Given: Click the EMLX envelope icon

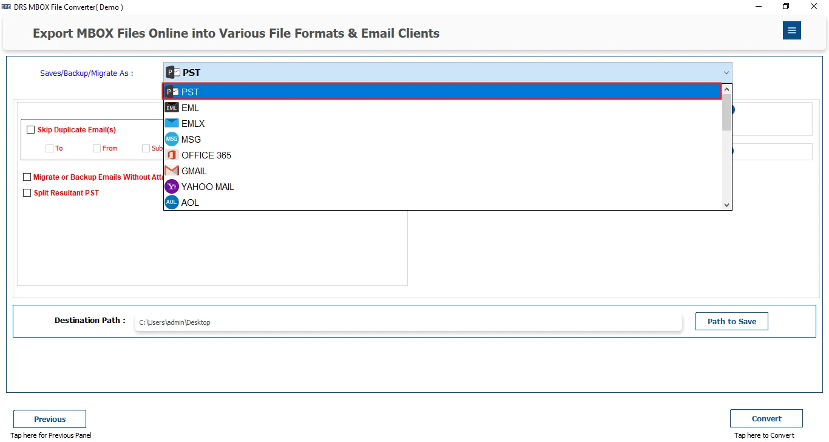Looking at the screenshot, I should pos(172,123).
